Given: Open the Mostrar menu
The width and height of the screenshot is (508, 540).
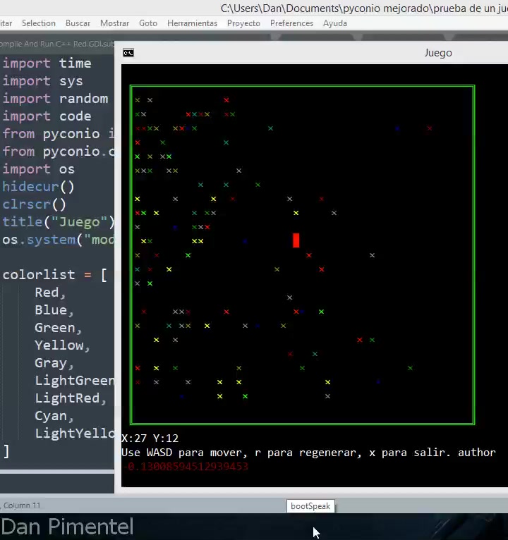Looking at the screenshot, I should point(114,23).
